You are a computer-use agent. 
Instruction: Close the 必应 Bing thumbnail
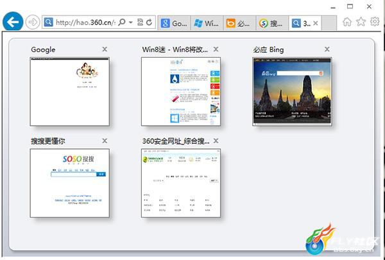coord(327,49)
